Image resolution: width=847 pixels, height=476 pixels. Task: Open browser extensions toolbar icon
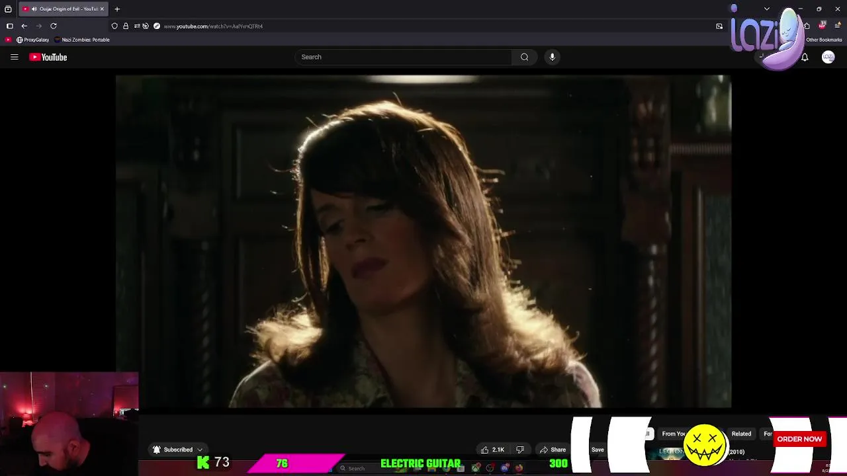pyautogui.click(x=807, y=26)
